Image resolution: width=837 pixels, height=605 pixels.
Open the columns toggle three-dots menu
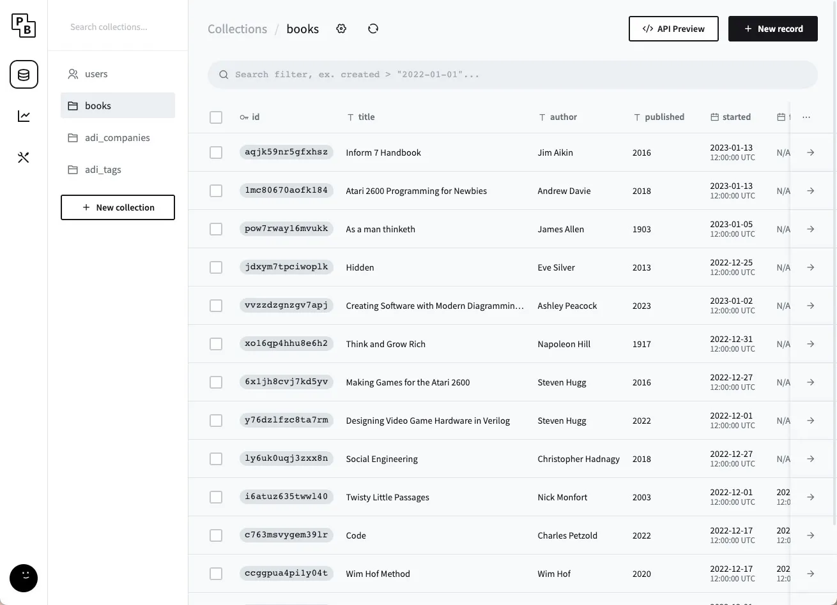pos(806,117)
